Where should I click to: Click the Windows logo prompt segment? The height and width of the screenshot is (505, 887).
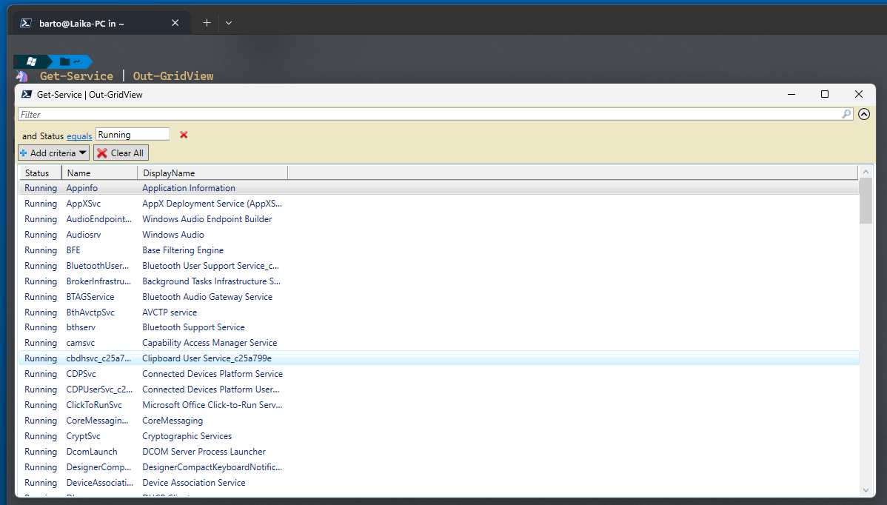pyautogui.click(x=32, y=61)
